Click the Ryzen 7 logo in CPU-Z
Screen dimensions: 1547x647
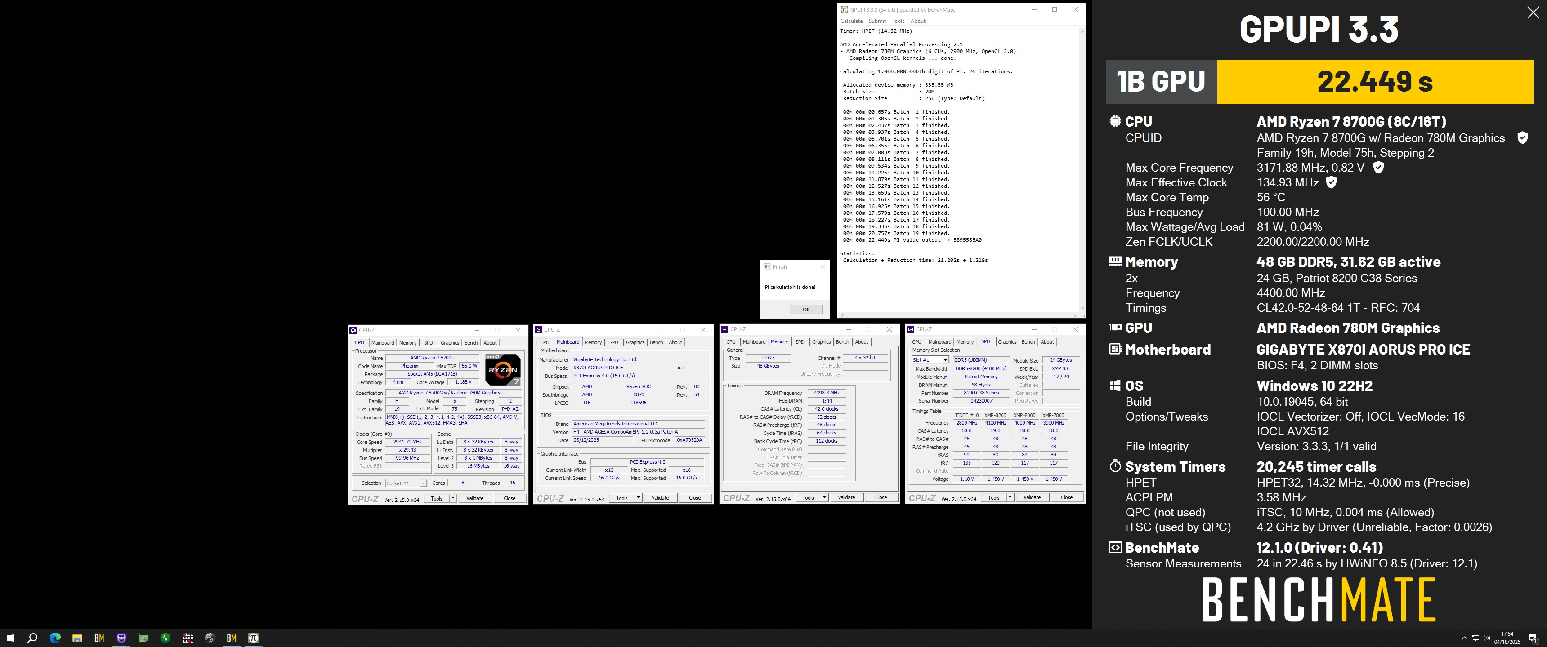tap(503, 370)
